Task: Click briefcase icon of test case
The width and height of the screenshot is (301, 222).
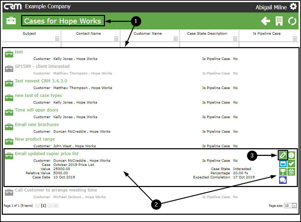Action: [x=9, y=54]
